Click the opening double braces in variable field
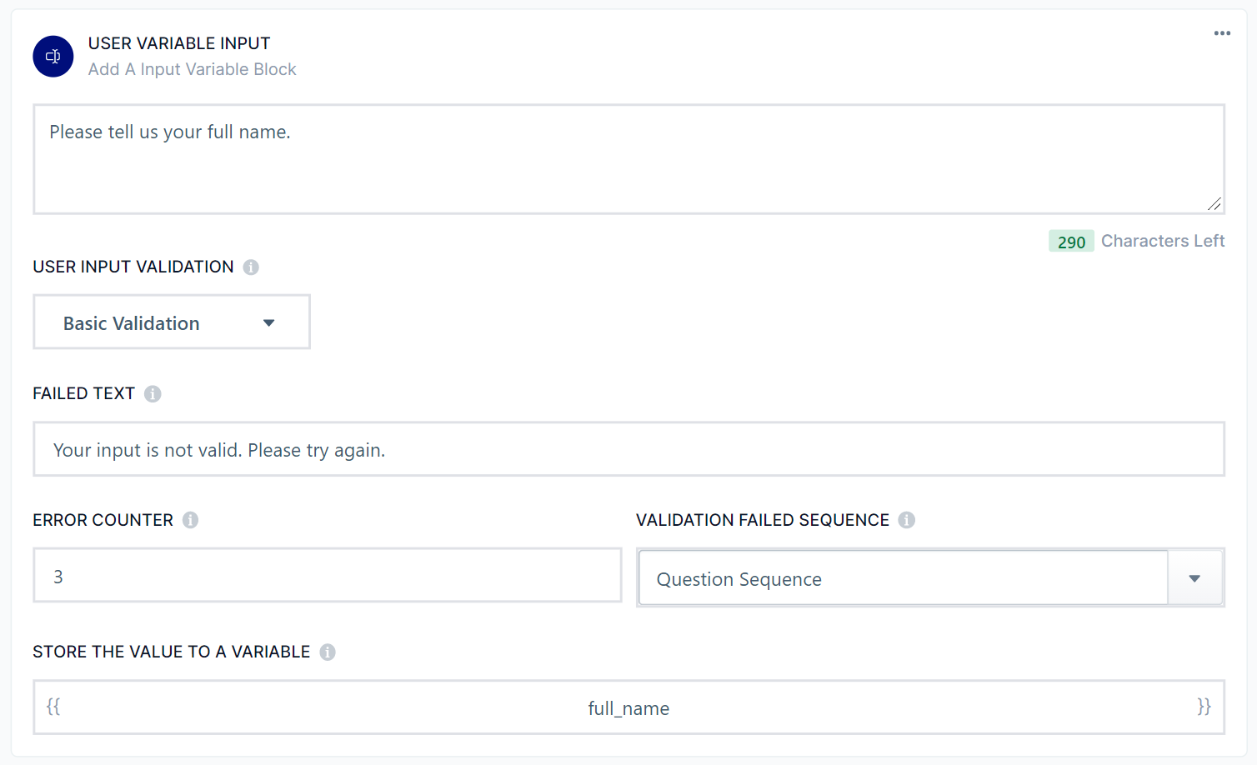 click(53, 707)
